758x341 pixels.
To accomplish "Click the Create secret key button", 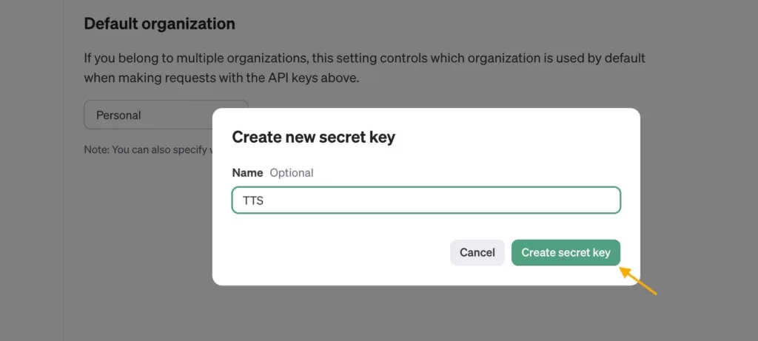I will coord(566,252).
